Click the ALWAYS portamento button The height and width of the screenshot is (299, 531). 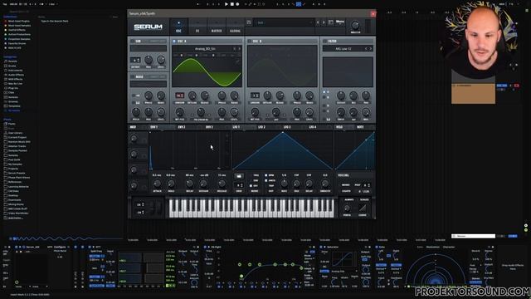coord(349,199)
